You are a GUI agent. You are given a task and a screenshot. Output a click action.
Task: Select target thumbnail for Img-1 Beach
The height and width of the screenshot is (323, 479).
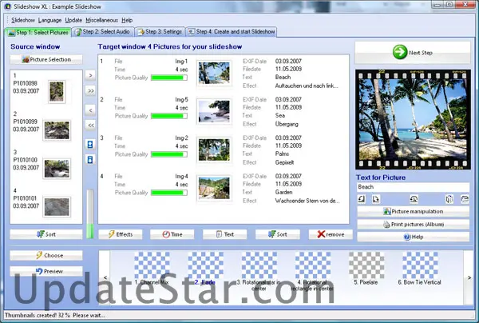(x=214, y=73)
